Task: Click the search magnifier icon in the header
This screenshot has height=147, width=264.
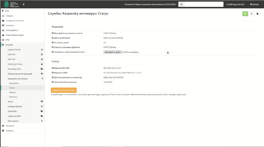Action: pos(181,4)
